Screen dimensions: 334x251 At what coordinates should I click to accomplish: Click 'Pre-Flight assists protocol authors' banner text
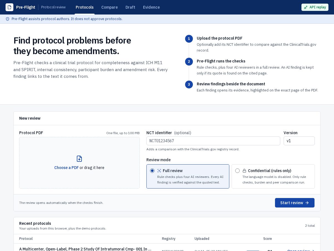pos(67,19)
